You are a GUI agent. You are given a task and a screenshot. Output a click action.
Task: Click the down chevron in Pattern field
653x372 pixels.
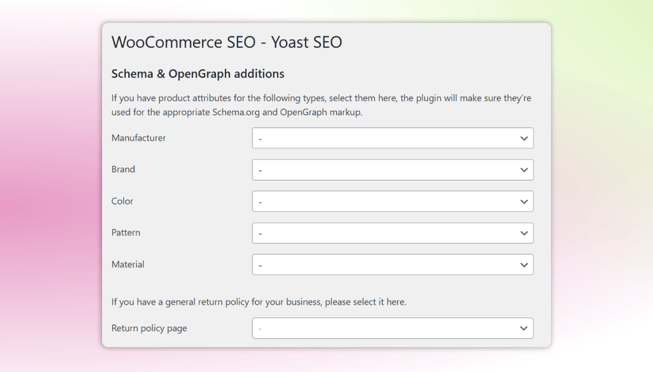coord(524,234)
